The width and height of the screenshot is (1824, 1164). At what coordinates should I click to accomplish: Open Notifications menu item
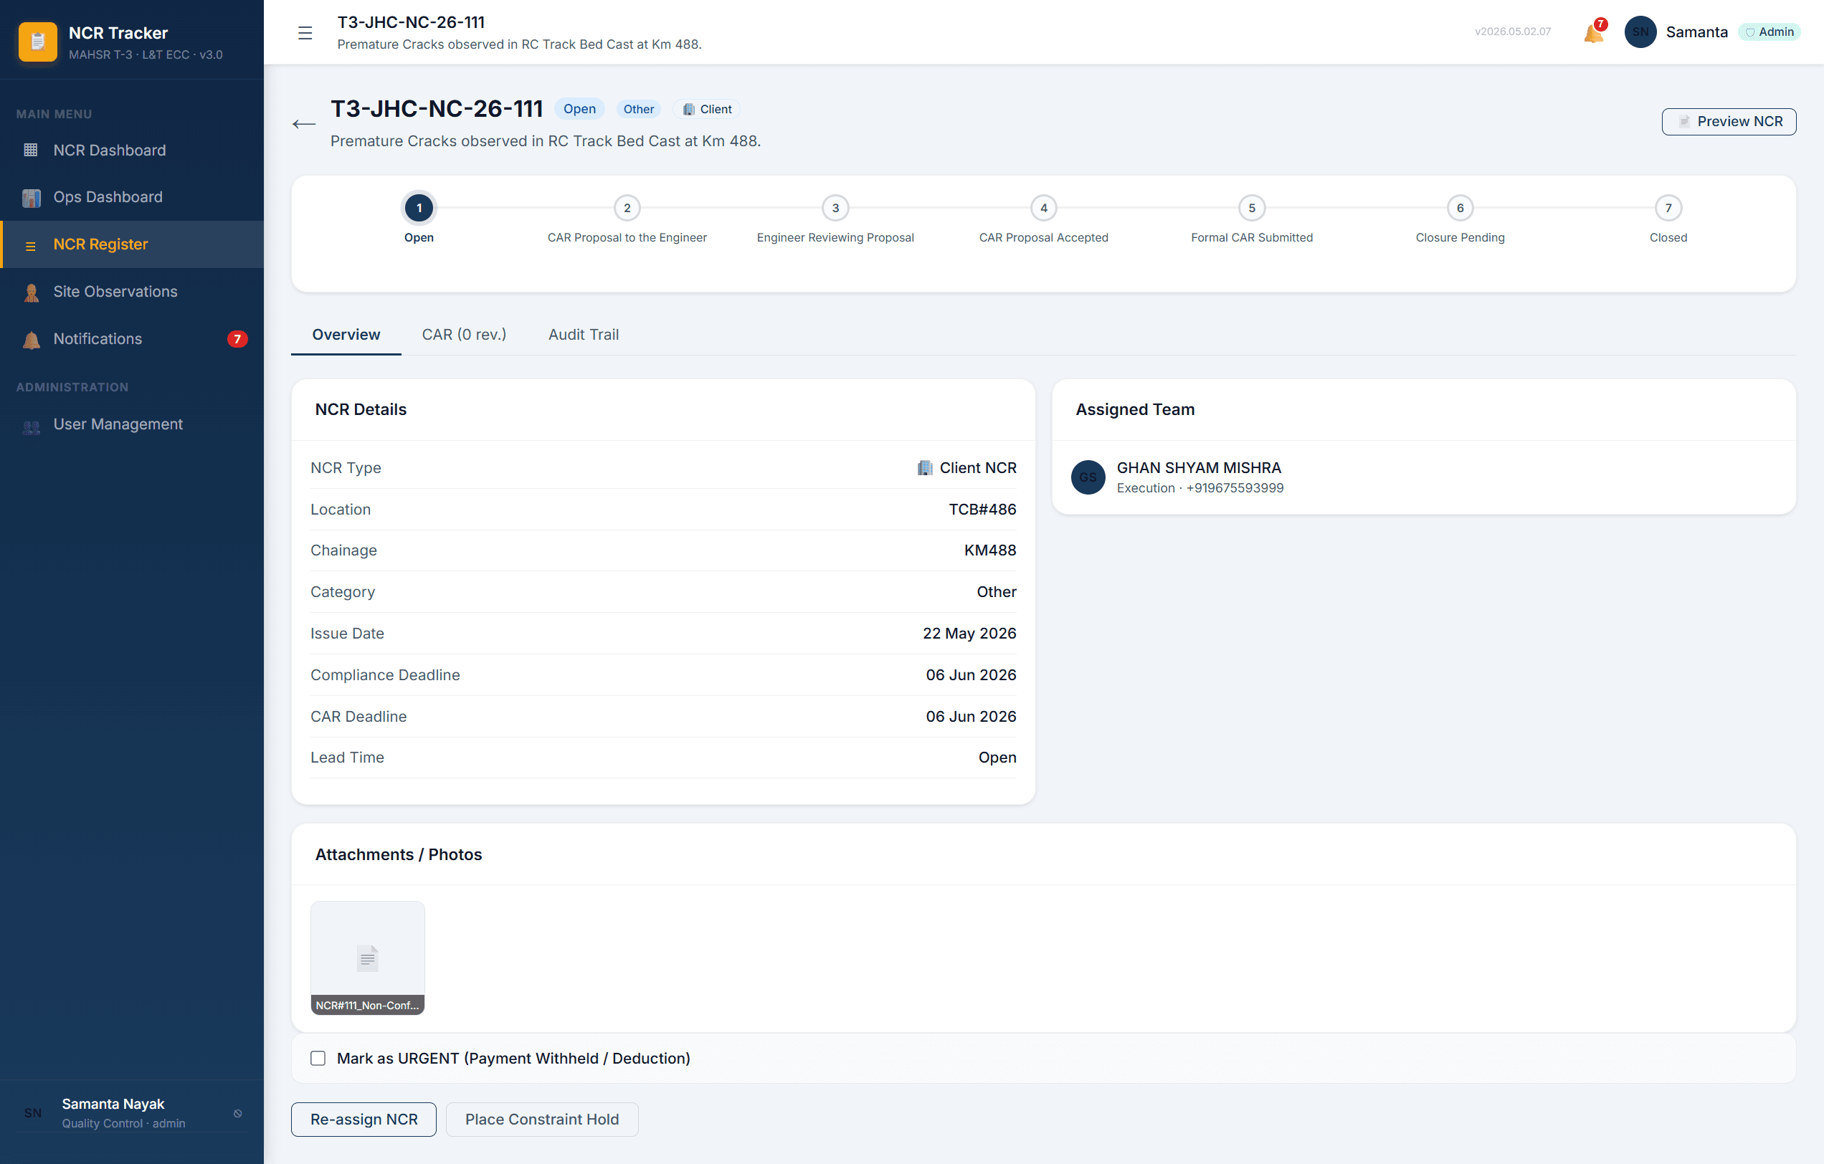132,338
